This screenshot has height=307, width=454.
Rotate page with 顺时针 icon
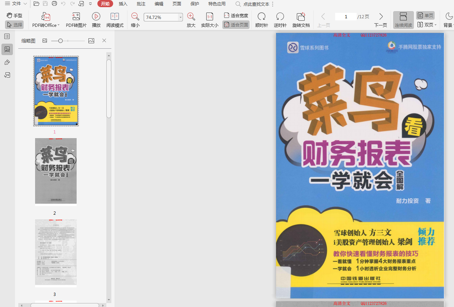coord(261,16)
